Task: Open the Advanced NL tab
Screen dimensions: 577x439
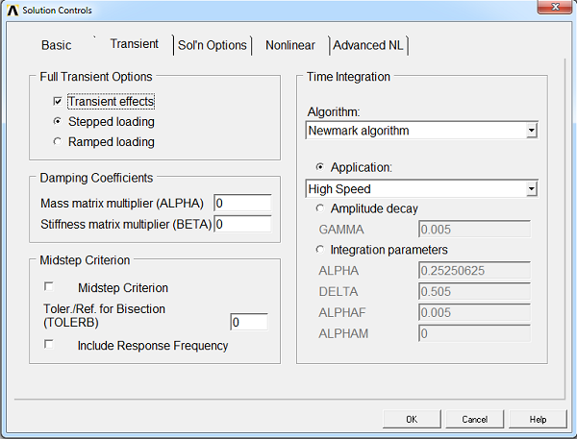Action: pos(368,45)
